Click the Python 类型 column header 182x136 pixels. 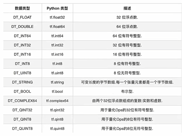[57, 8]
